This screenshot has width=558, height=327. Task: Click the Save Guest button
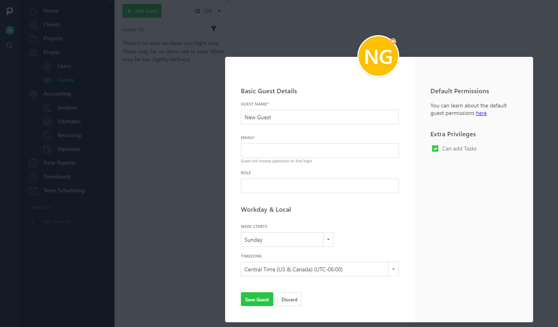click(x=257, y=299)
